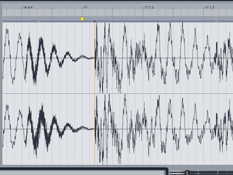Click the gray transient marker near 17.1.3
This screenshot has height=175, width=233.
(216, 22)
